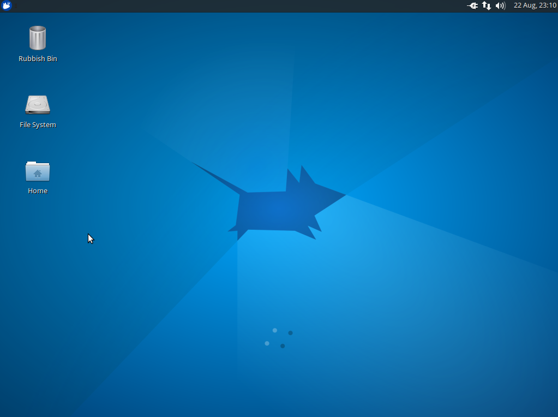
Task: Click the "File System" label text
Action: (38, 125)
